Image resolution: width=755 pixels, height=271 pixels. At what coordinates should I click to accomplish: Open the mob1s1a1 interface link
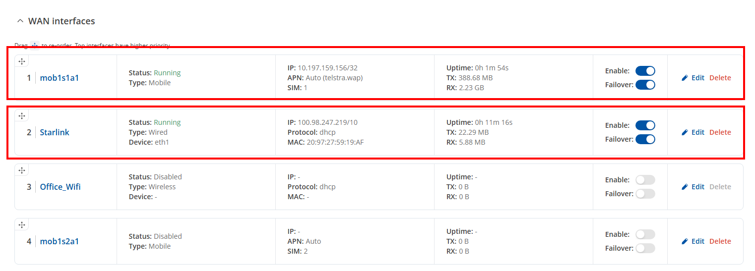(60, 78)
